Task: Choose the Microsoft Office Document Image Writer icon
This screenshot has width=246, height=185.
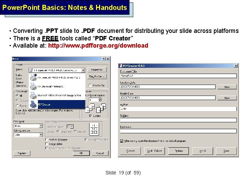Action: click(x=33, y=95)
